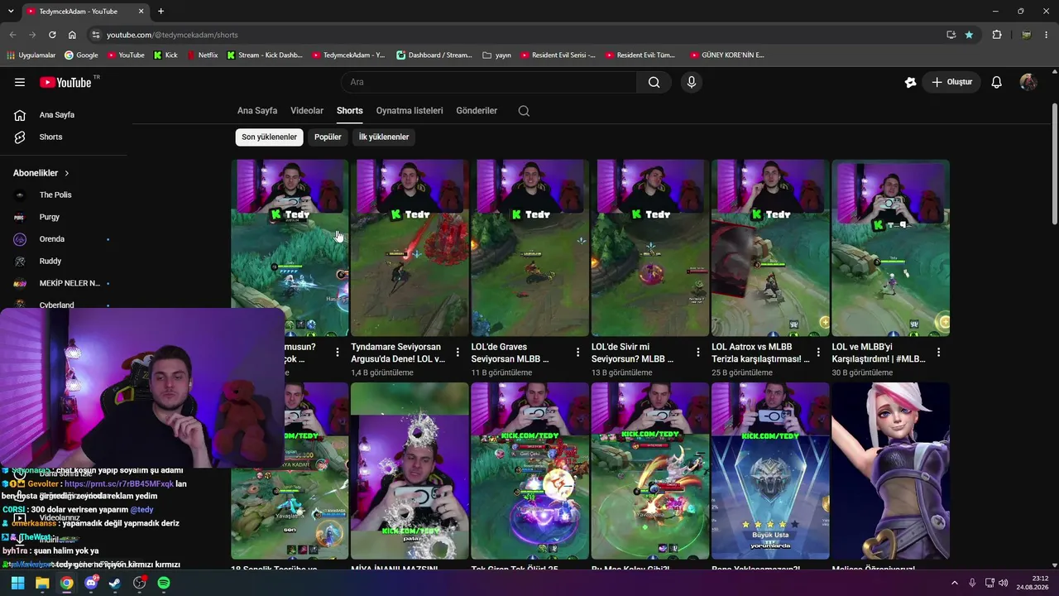The width and height of the screenshot is (1059, 596).
Task: Open the sparkle icon beside Oluştur
Action: click(910, 82)
